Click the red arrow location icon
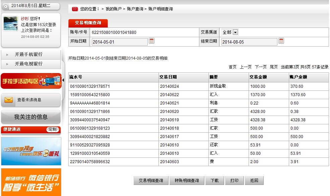The width and height of the screenshot is (330, 196). coord(75,9)
